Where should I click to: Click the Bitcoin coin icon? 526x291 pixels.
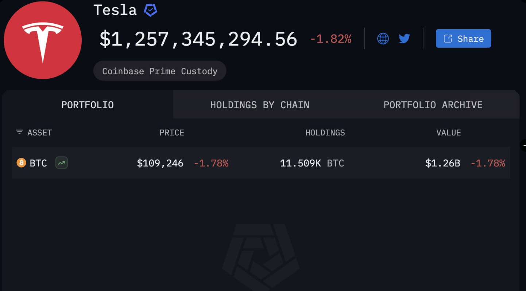click(x=22, y=163)
